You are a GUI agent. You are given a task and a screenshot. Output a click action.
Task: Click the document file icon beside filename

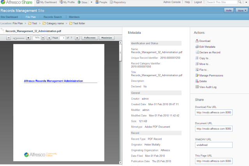(2, 31)
